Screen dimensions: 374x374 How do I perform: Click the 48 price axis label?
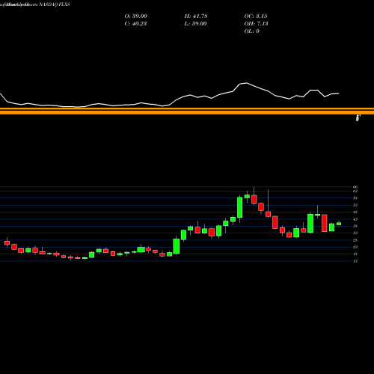(355, 212)
